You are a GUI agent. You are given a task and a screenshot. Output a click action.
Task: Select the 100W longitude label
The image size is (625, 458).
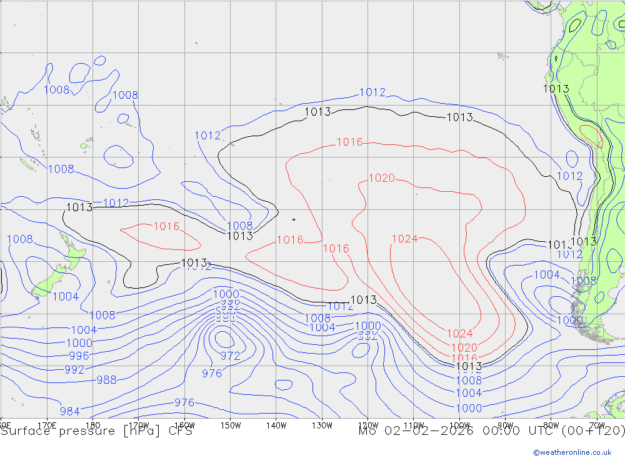(x=459, y=426)
